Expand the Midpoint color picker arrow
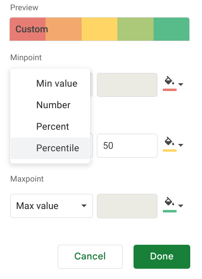Viewport: 202px width, 279px height. (x=180, y=145)
